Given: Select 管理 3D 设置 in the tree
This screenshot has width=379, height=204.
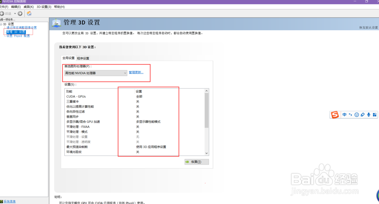Looking at the screenshot, I should click(16, 32).
